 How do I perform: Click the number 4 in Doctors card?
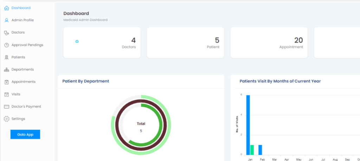[x=133, y=40]
